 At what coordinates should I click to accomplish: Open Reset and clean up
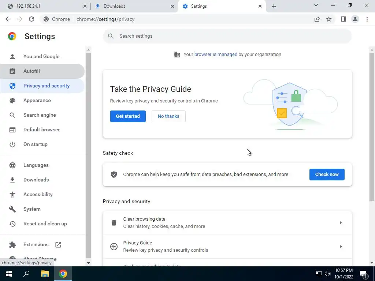(x=42, y=224)
